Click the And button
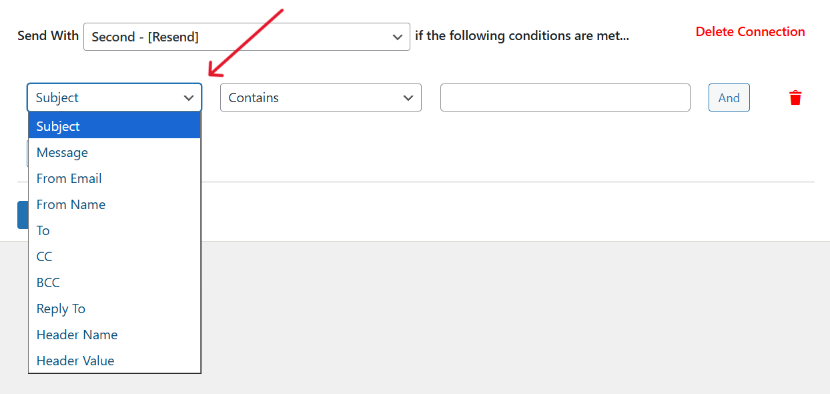The image size is (830, 394). coord(729,97)
